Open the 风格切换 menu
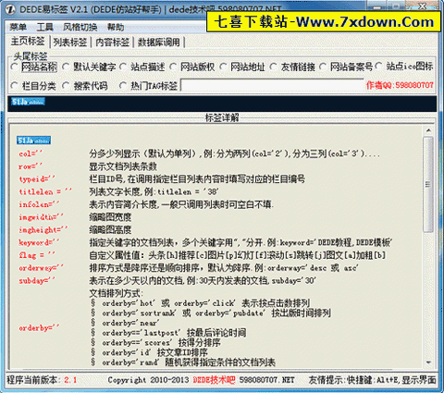Screen dimensions: 444x393 (x=80, y=27)
